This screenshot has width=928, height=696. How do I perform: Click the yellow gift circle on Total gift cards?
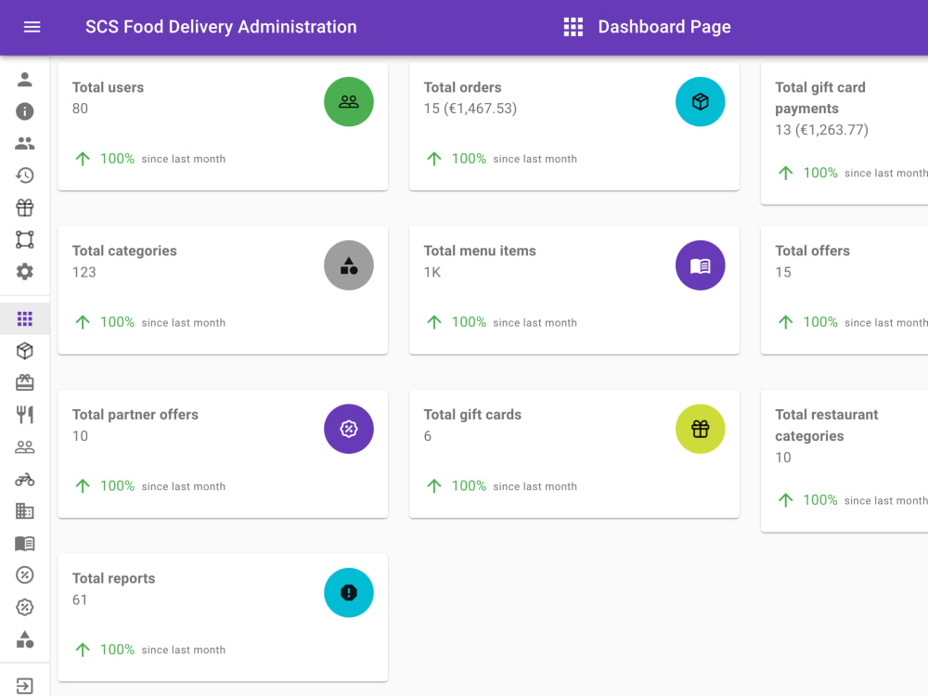tap(700, 429)
